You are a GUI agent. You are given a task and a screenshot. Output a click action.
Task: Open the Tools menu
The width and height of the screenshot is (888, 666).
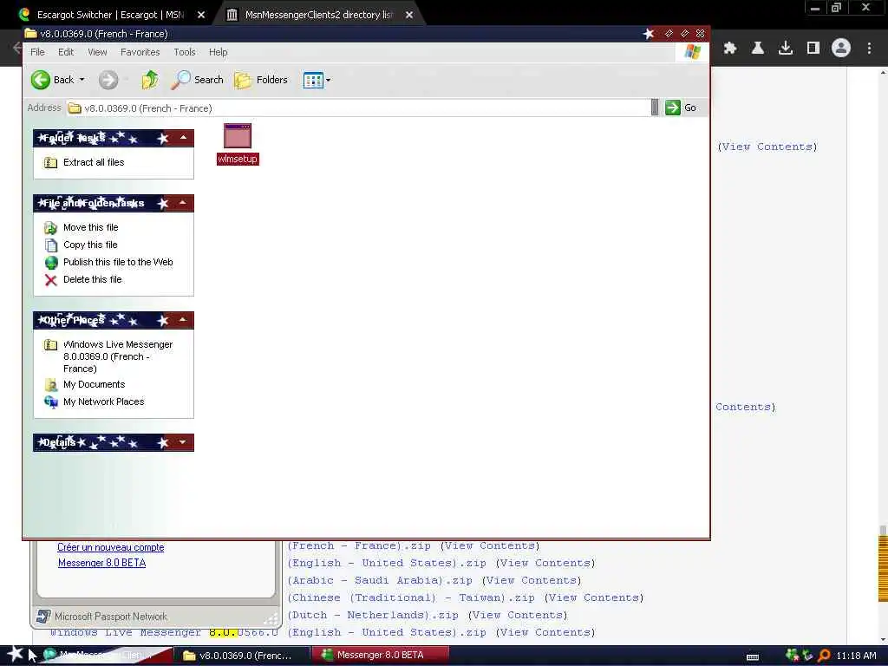[185, 52]
